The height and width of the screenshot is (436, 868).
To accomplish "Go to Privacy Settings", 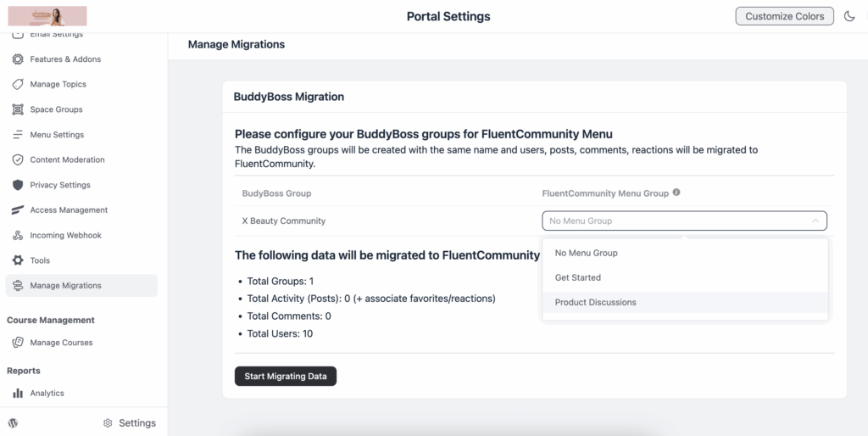I will pyautogui.click(x=81, y=185).
